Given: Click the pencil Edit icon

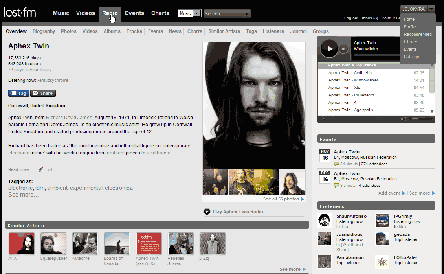Looking at the screenshot, I should pyautogui.click(x=41, y=169).
